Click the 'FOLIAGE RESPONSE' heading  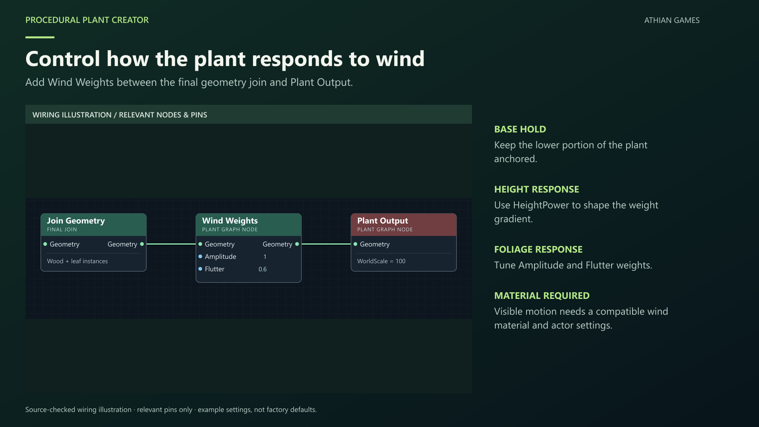[538, 249]
